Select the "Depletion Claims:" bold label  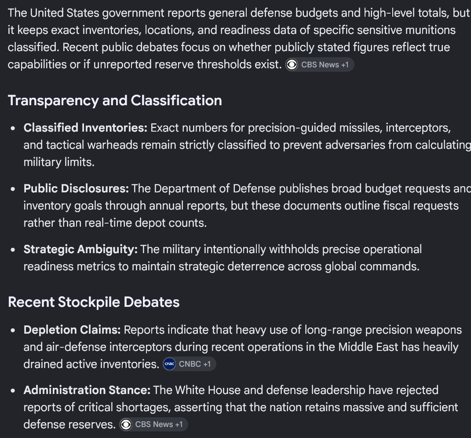click(72, 330)
